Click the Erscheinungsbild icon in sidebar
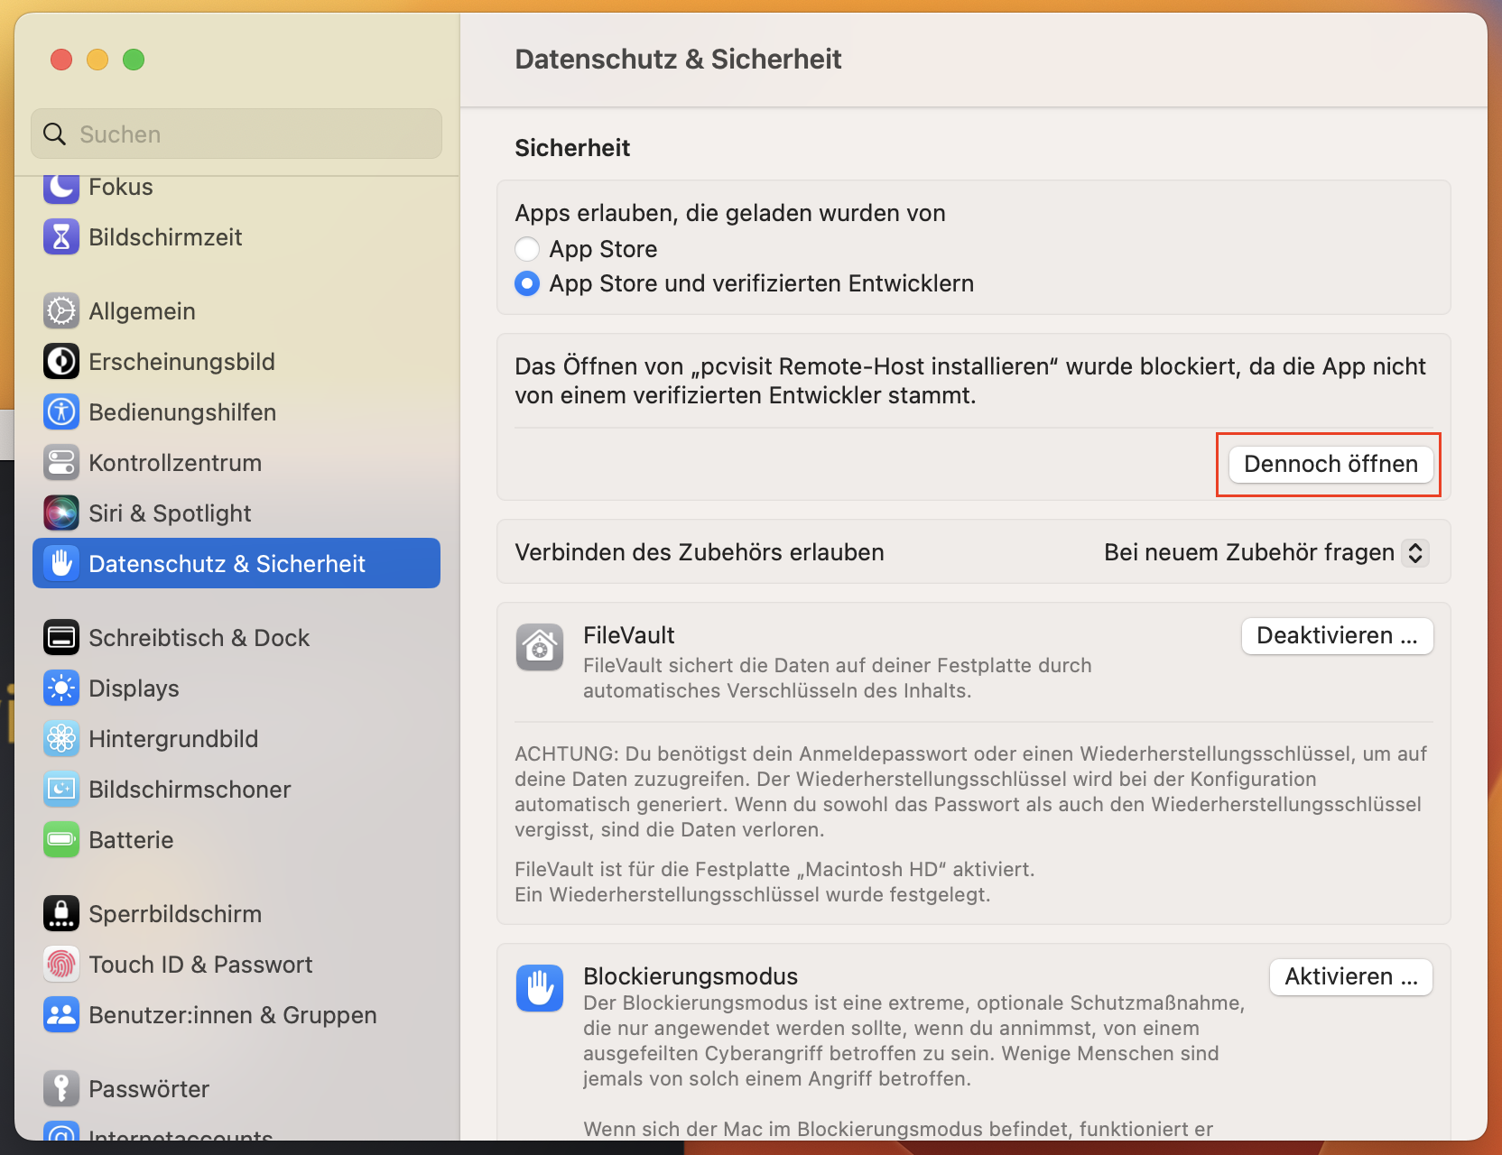The height and width of the screenshot is (1155, 1502). tap(61, 362)
